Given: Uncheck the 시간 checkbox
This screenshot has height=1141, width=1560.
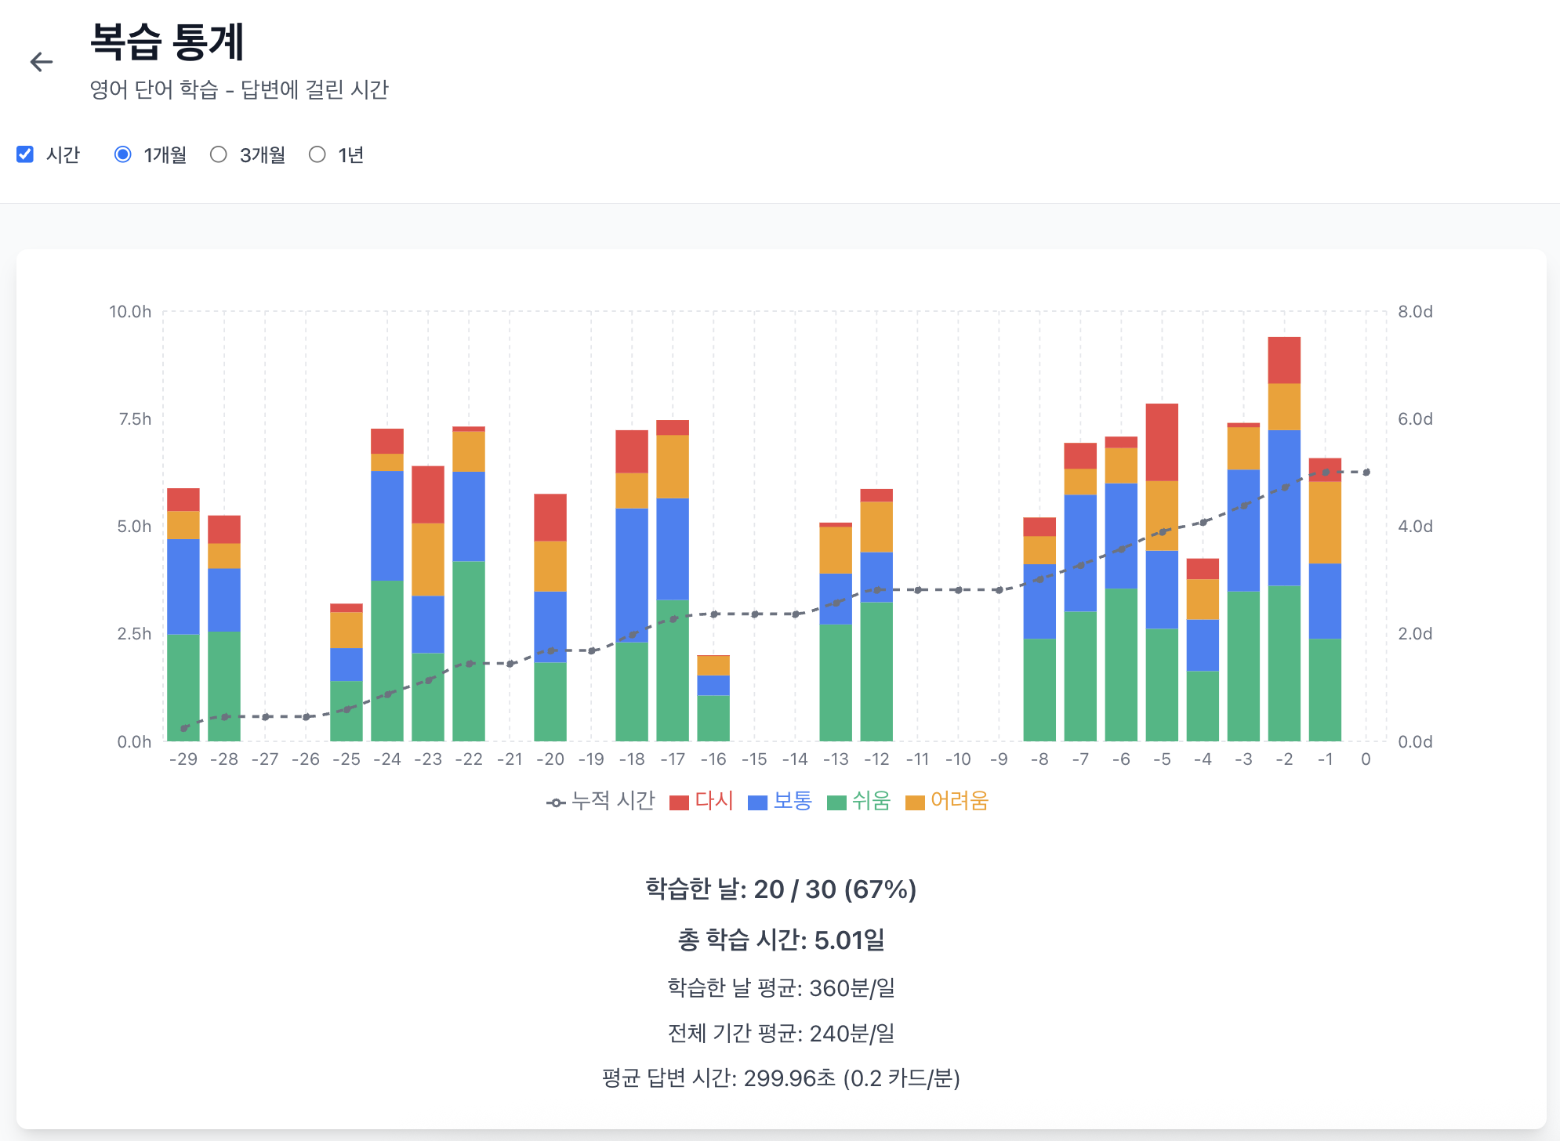Looking at the screenshot, I should coord(25,154).
